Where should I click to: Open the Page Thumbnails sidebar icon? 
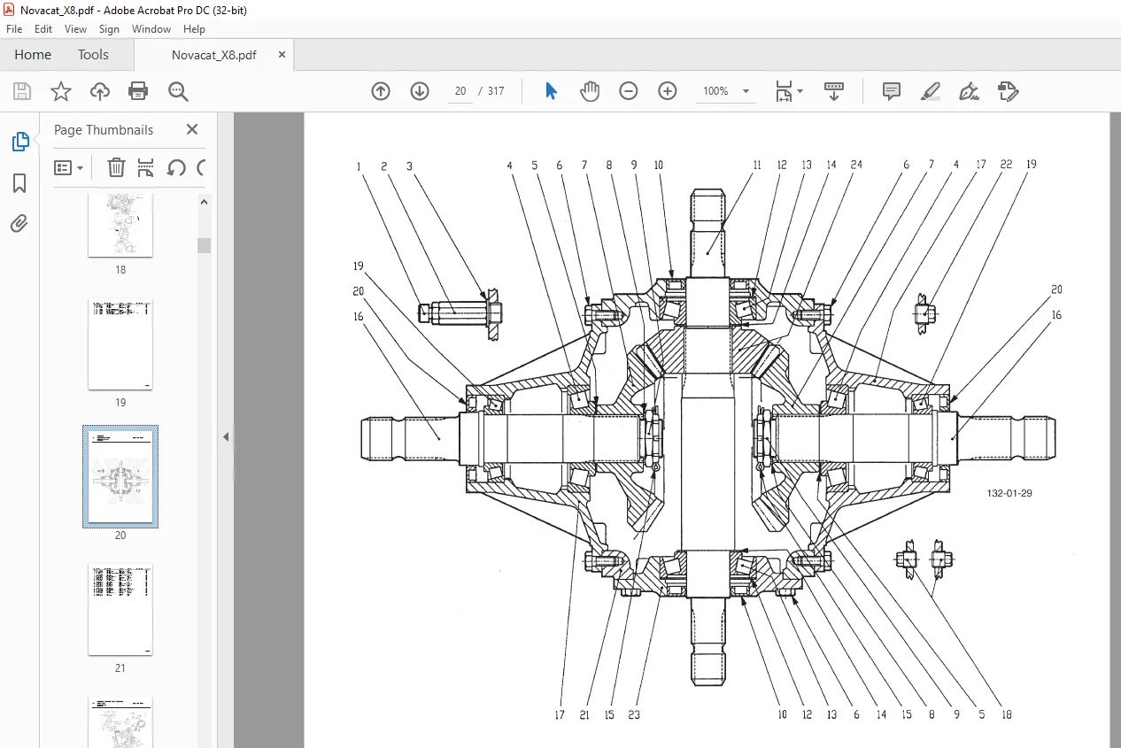(x=19, y=142)
